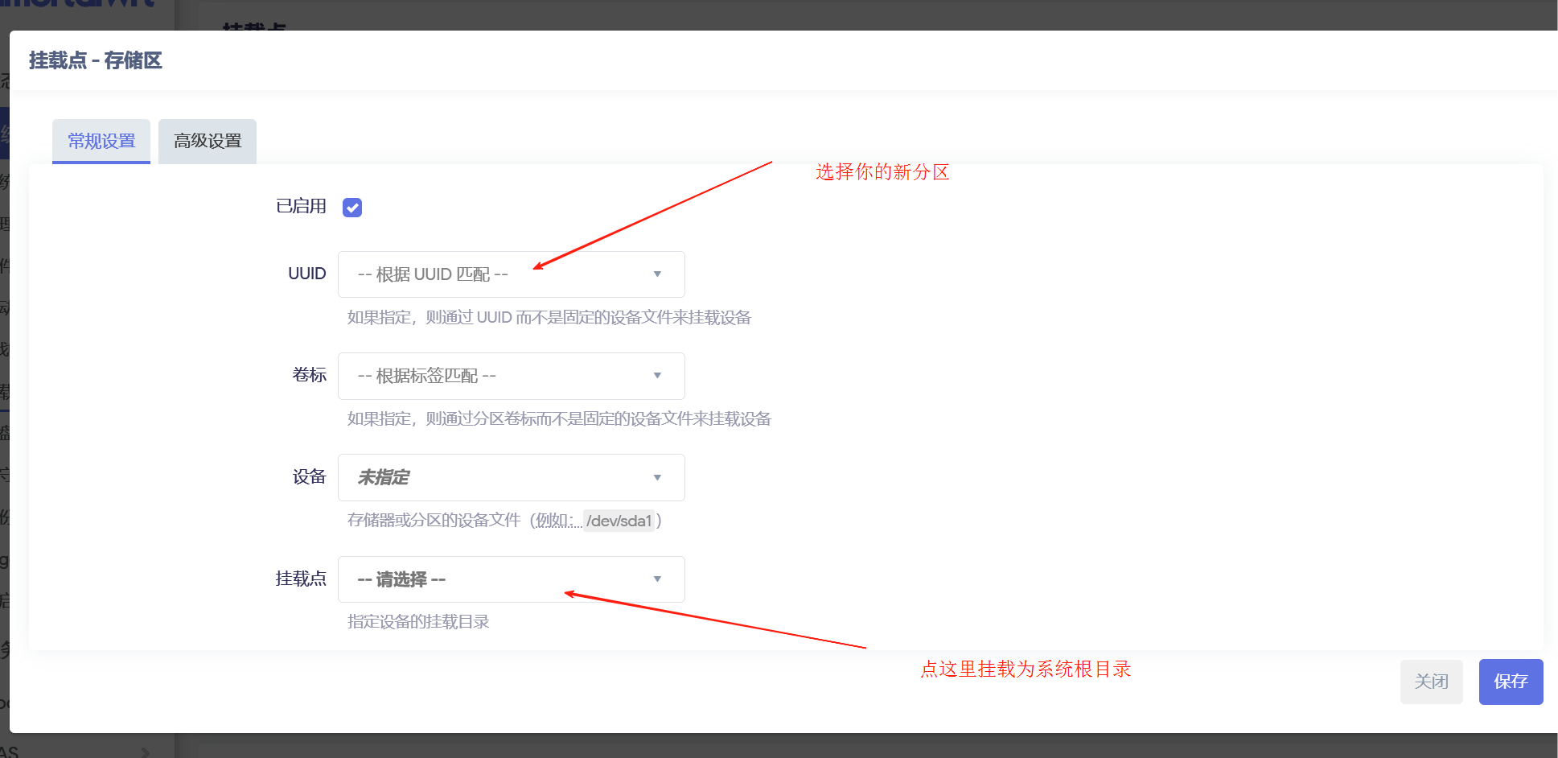
Task: Click the /dev/sda1 example path
Action: point(619,521)
